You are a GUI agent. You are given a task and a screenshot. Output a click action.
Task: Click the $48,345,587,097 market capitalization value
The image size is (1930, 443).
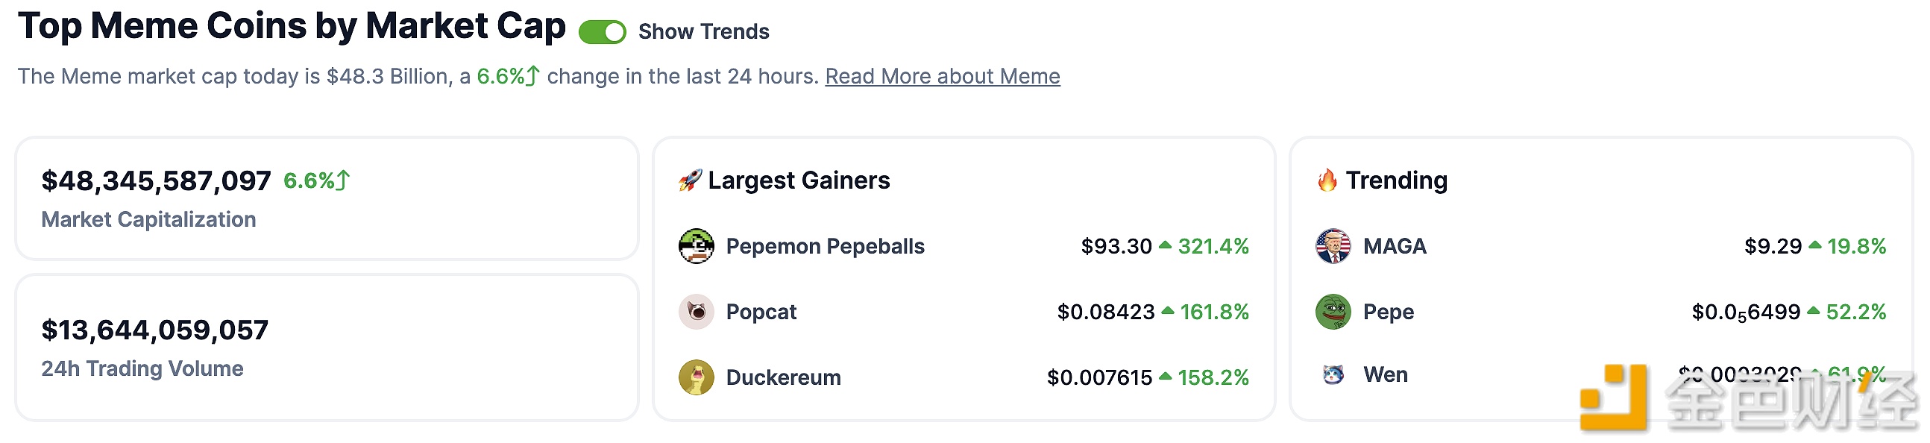[x=156, y=180]
